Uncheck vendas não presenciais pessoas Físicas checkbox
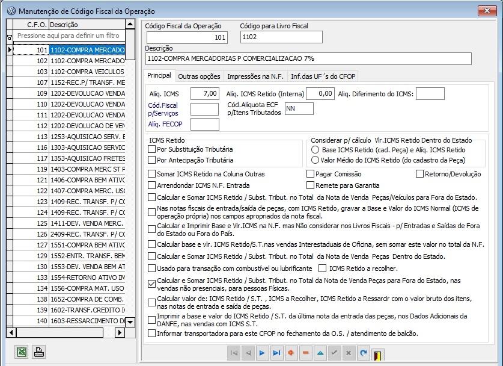This screenshot has width=503, height=366. pos(151,284)
